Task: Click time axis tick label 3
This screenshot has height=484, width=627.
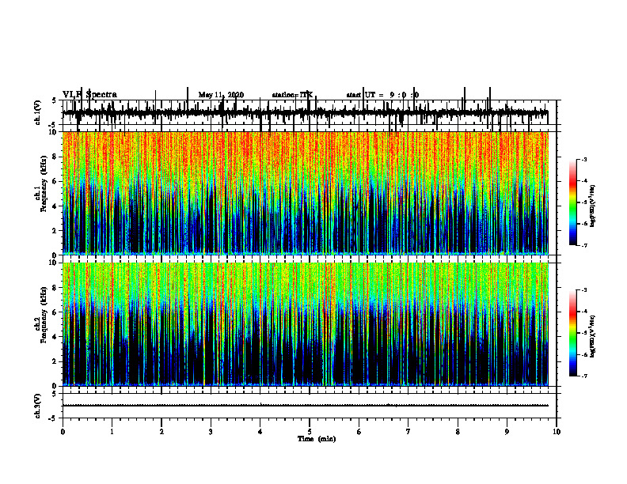Action: click(x=211, y=432)
